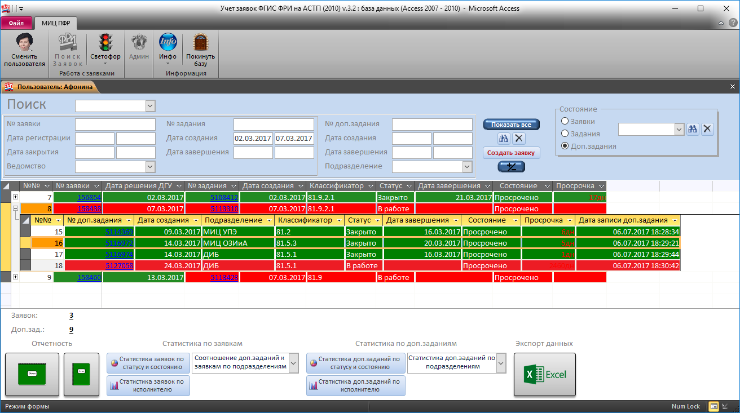This screenshot has width=740, height=413.
Task: Expand row 9 subtable
Action: [x=15, y=277]
